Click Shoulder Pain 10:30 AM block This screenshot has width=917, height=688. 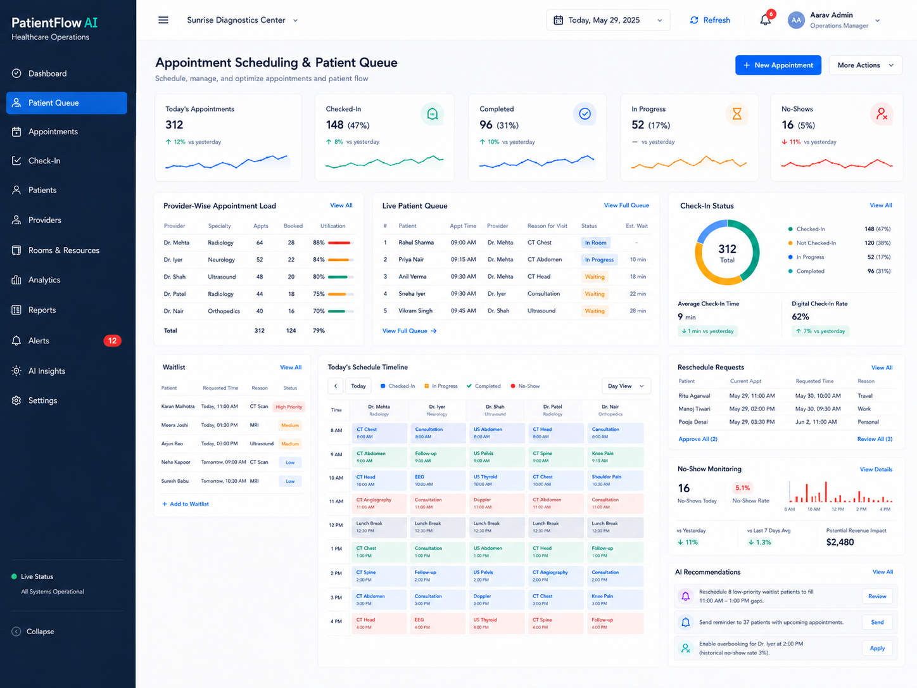click(x=616, y=480)
